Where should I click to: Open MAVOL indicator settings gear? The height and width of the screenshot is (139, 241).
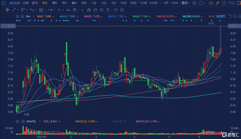click(x=17, y=122)
